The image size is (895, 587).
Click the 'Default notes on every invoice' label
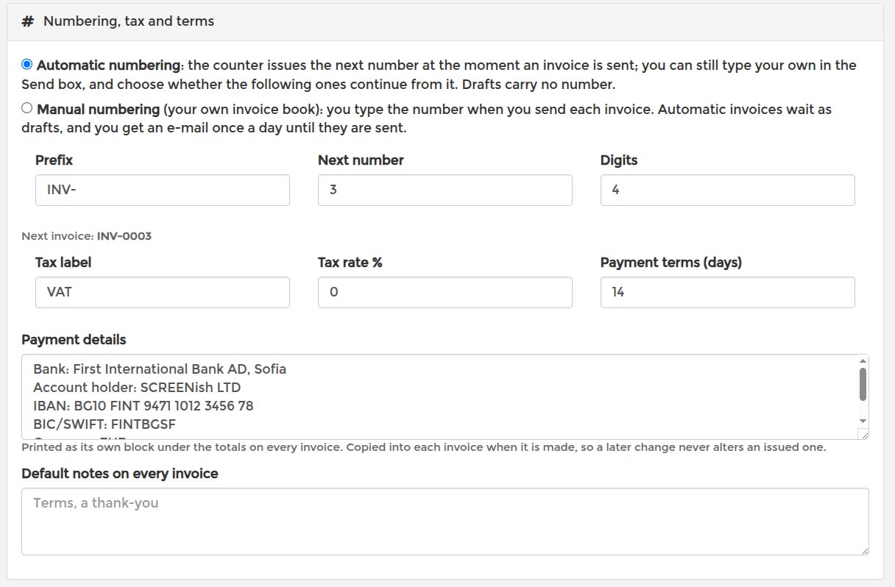pos(120,474)
